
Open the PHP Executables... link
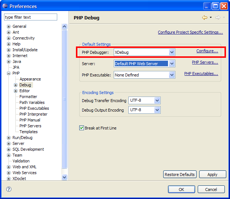click(201, 74)
